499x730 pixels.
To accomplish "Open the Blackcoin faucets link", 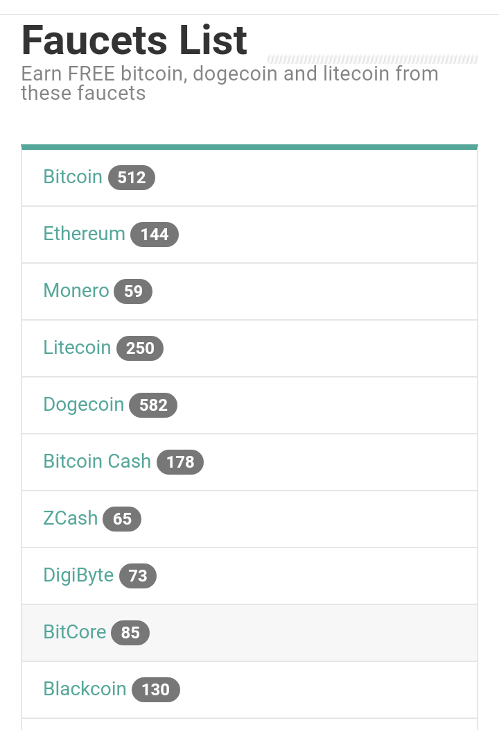I will 85,689.
